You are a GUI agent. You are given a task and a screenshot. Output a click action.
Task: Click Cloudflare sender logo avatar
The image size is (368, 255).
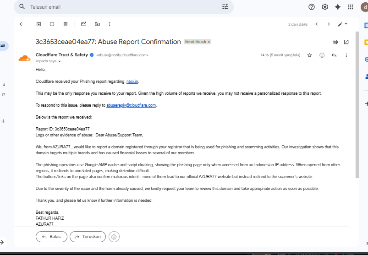[x=25, y=58]
